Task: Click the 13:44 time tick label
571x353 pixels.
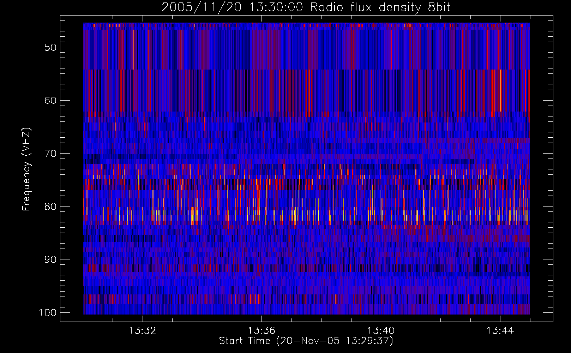Action: coord(500,331)
